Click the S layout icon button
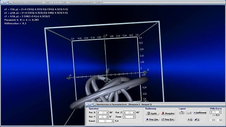Image resolution: width=226 pixels, height=127 pixels. tap(197, 119)
